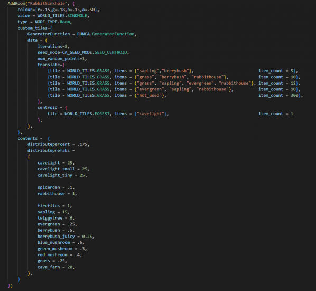Click item_count = 300 value
Image resolution: width=316 pixels, height=291 pixels.
click(278, 95)
